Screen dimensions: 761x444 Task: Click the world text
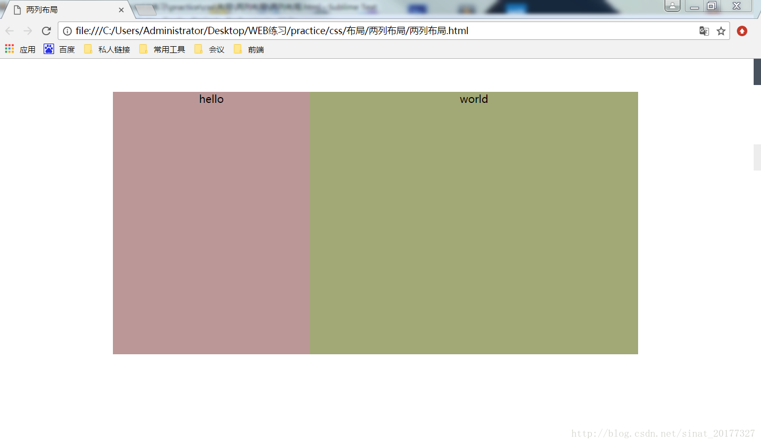coord(474,99)
